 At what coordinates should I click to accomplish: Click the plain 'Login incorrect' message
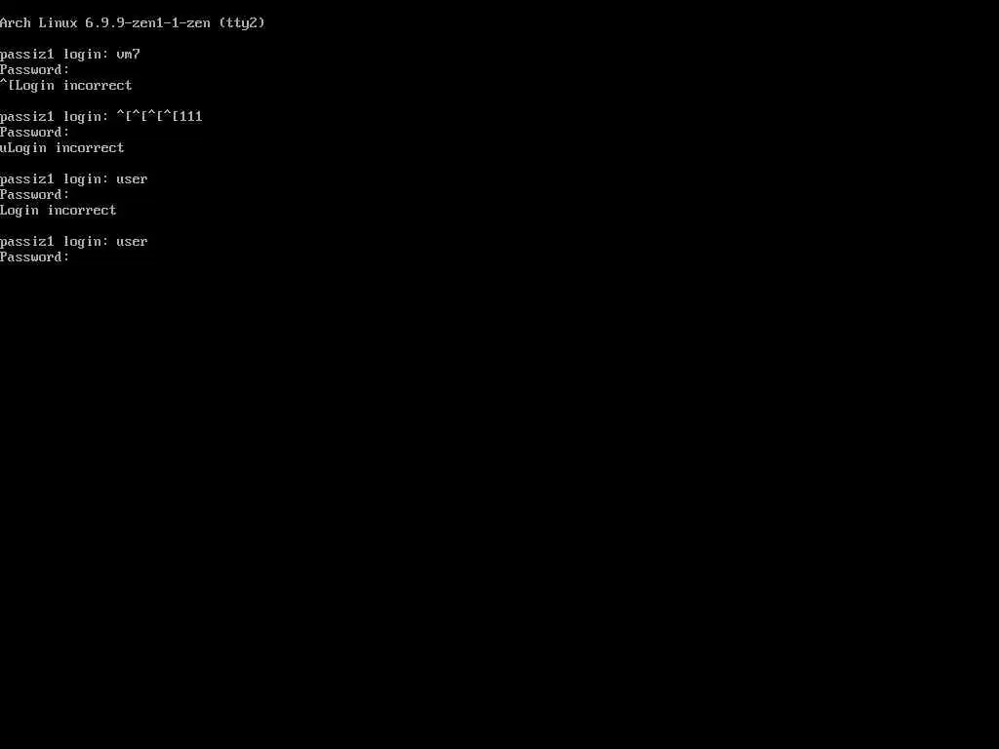[x=59, y=211]
